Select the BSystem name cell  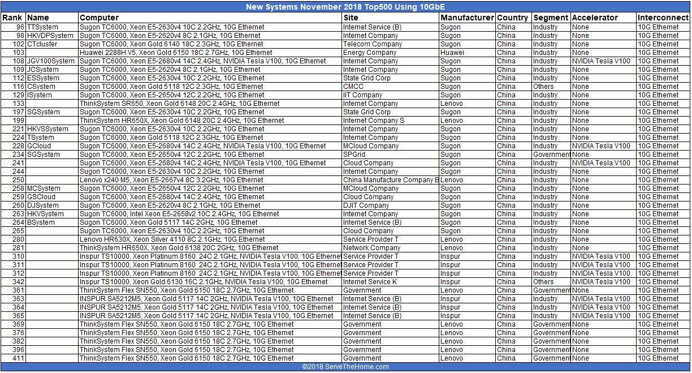pyautogui.click(x=52, y=222)
